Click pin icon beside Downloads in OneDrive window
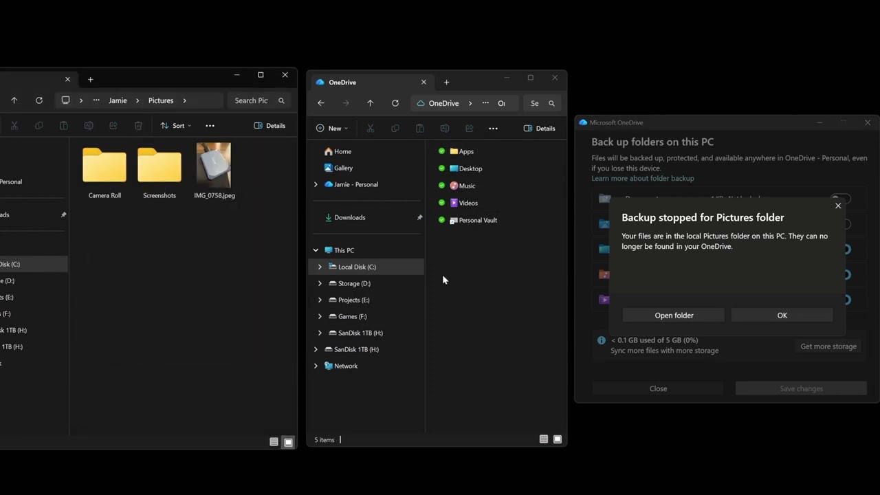 pyautogui.click(x=419, y=217)
